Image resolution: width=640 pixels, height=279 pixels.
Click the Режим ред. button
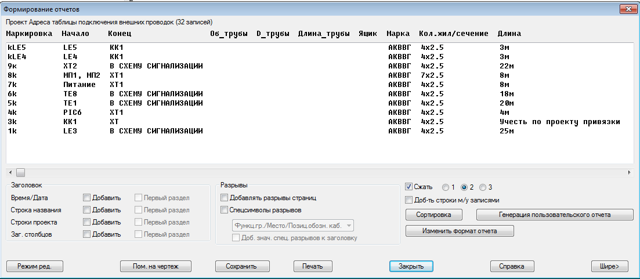34,266
